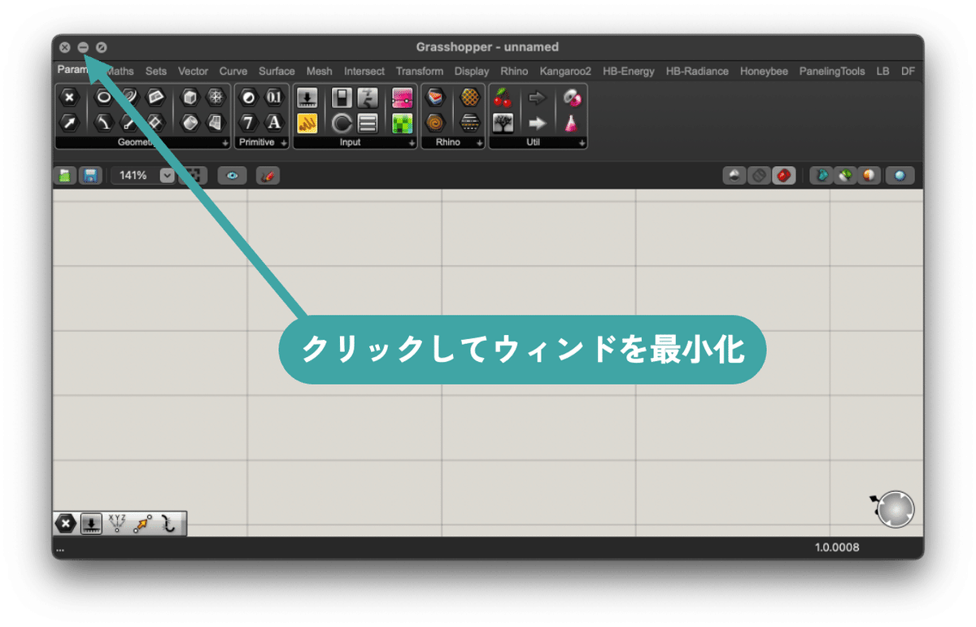Select the 0.1 number parameter in Primitive

[274, 98]
